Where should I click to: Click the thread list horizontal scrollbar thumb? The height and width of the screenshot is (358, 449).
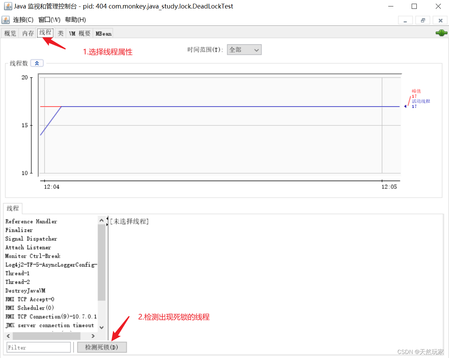(46, 336)
